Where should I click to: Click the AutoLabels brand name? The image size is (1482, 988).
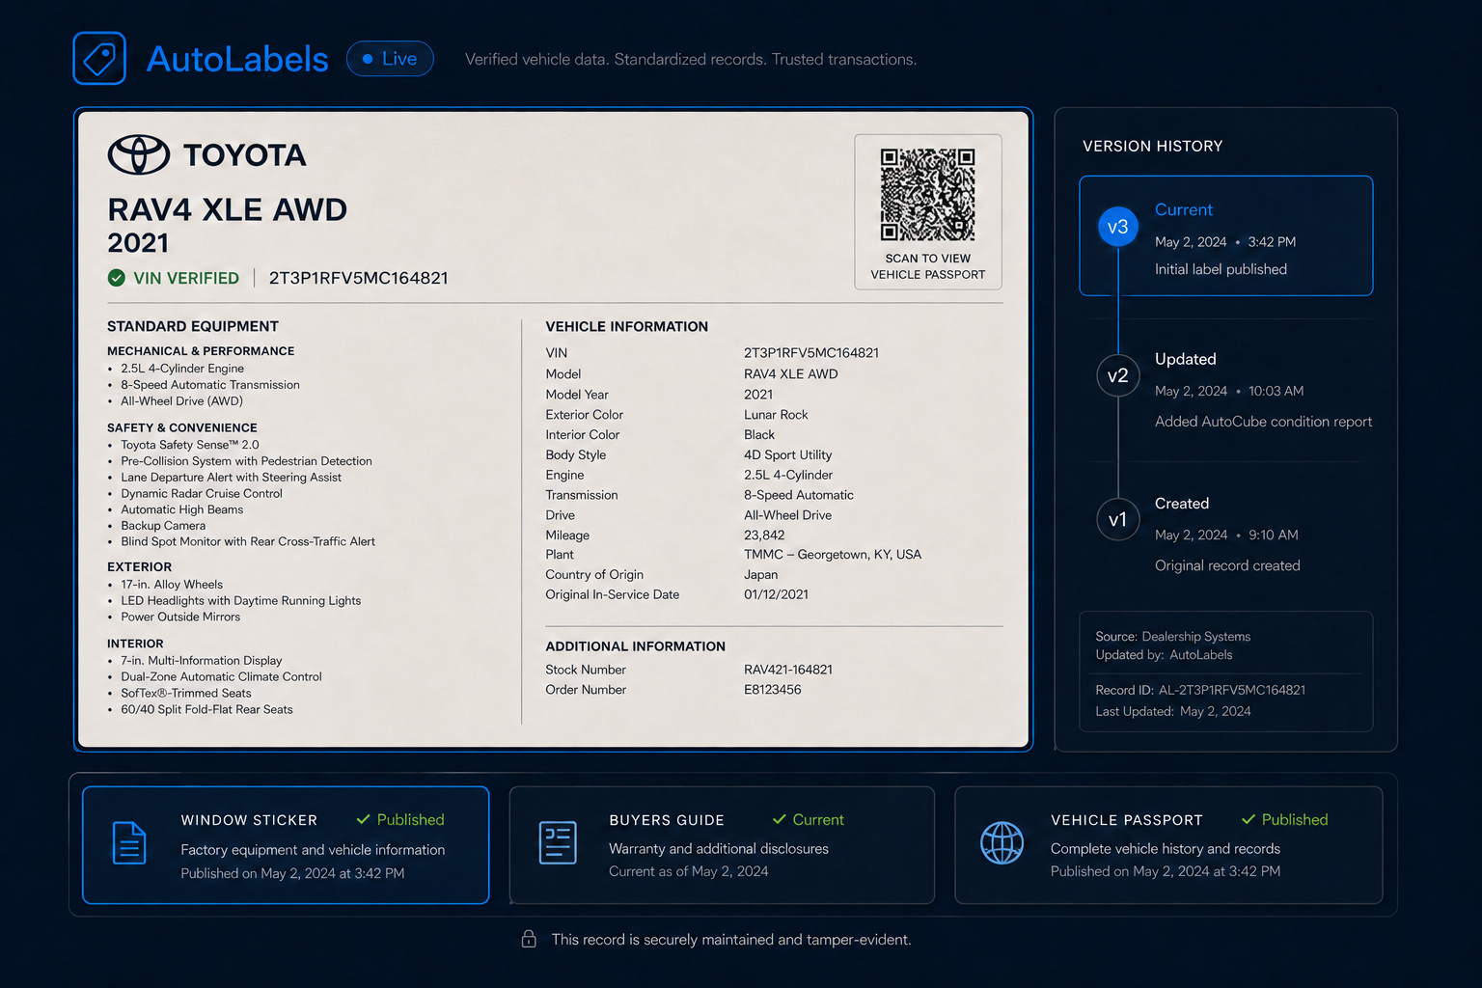point(237,59)
